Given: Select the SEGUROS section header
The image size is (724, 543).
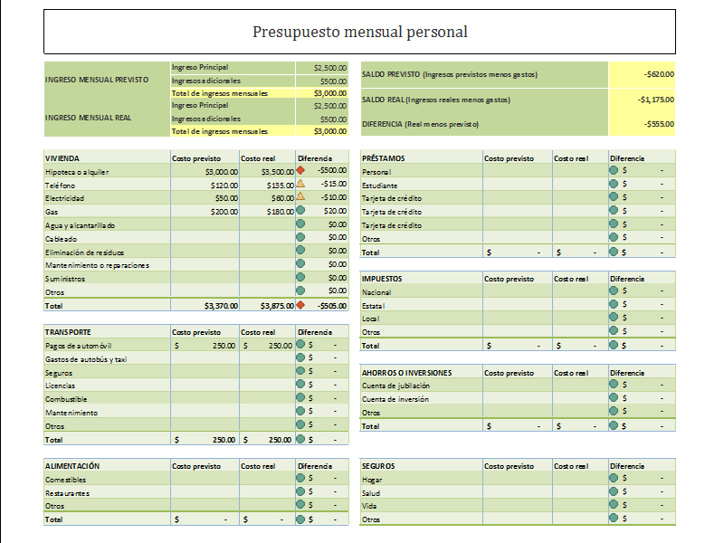Looking at the screenshot, I should coord(378,466).
